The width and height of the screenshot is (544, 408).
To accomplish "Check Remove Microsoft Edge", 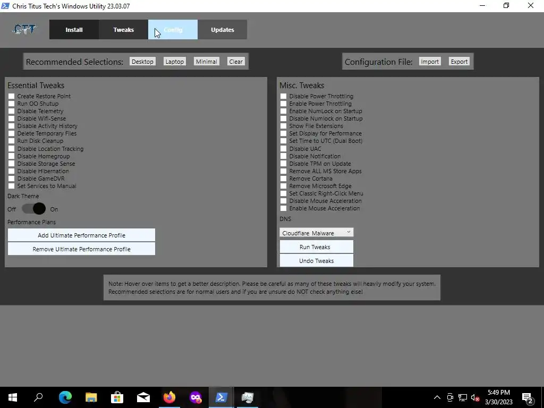I will tap(284, 186).
